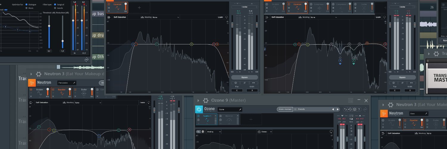This screenshot has height=149, width=447.
Task: Click the Ozone help question mark icon
Action: point(359,109)
